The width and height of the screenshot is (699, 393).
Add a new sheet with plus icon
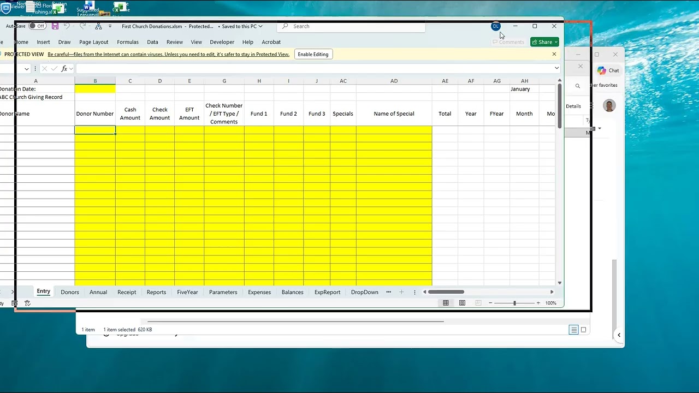(401, 292)
